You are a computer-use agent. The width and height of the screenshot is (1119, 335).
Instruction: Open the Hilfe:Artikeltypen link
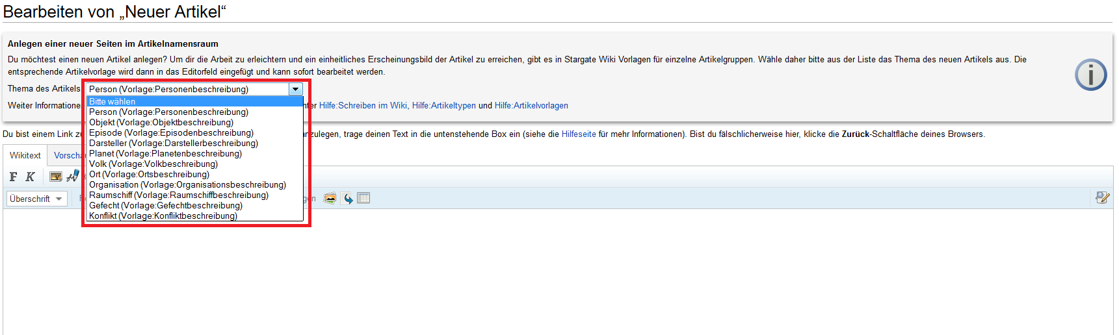[x=443, y=105]
